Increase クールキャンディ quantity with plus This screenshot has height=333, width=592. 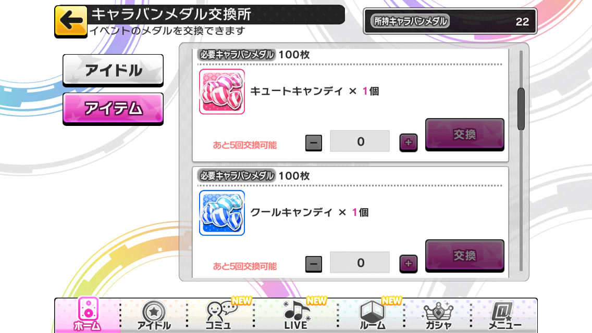click(x=408, y=264)
